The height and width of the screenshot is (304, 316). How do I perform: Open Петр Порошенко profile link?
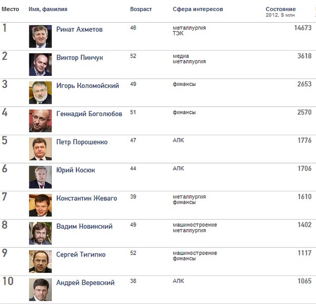(x=82, y=142)
